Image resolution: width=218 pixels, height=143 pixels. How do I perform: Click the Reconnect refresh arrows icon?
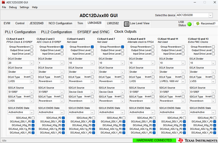coord(198,23)
